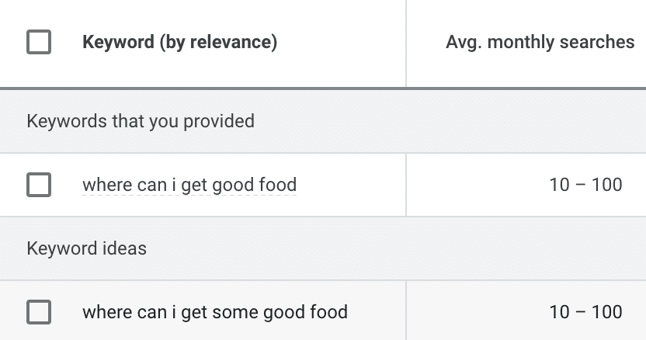Click the 10 – 100 value for "get some good food"

[x=585, y=312]
